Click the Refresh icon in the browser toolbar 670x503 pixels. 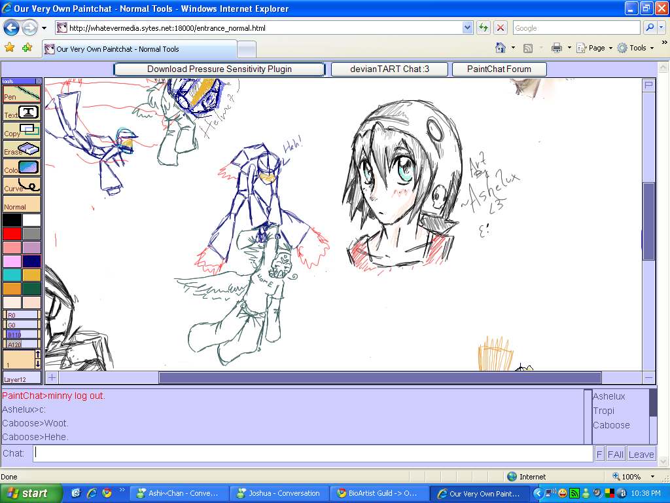pos(482,28)
